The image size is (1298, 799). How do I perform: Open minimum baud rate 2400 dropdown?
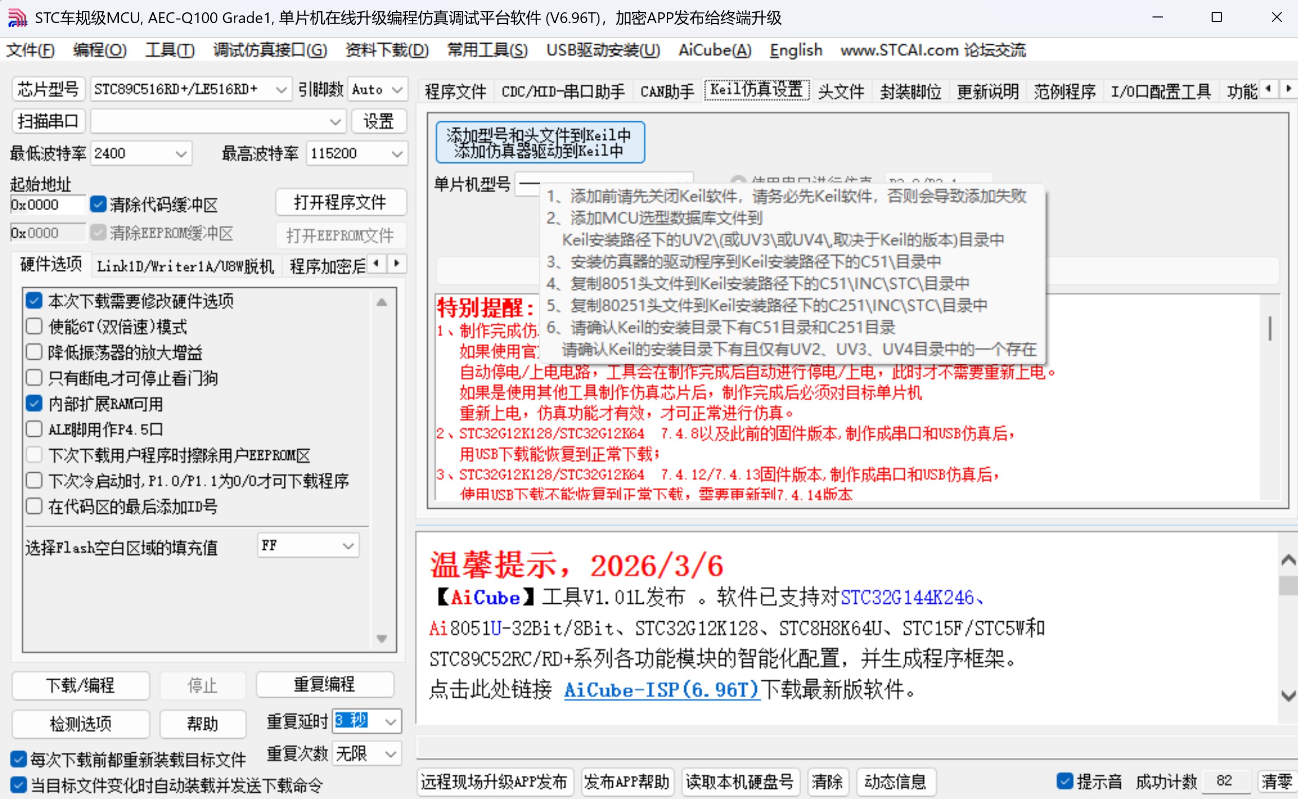(141, 153)
